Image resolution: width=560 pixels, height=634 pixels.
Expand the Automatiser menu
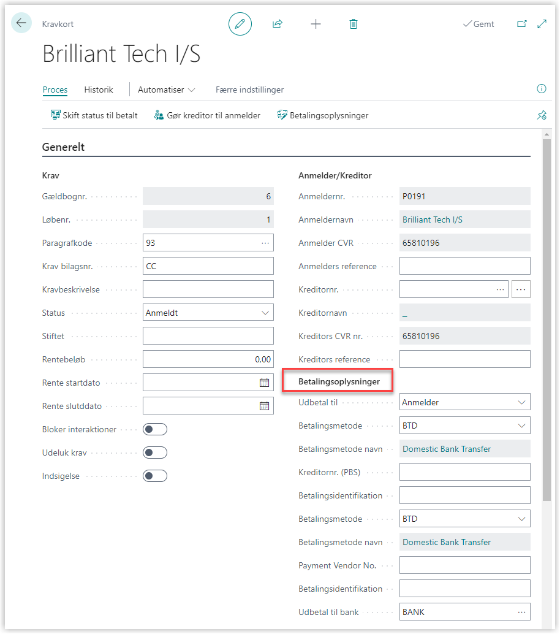[x=166, y=90]
